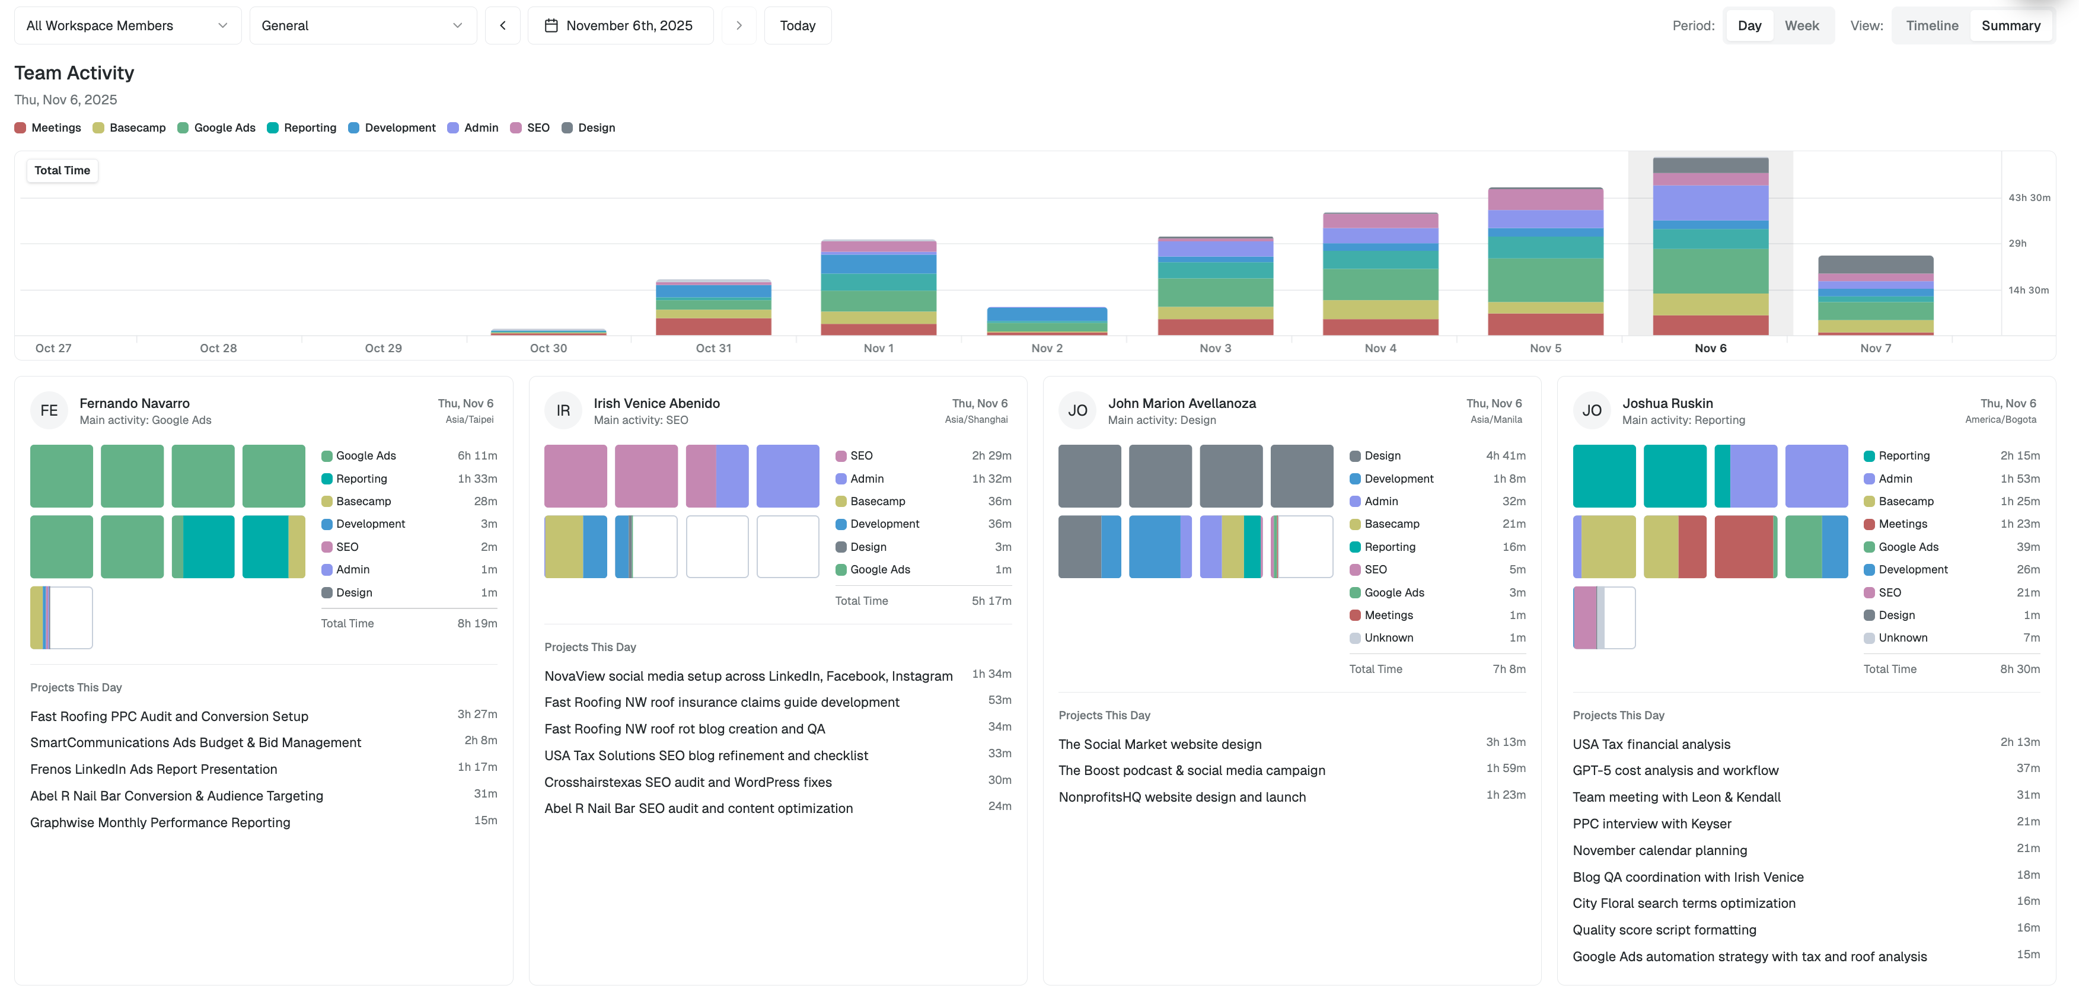Go to previous day with left chevron
2079x995 pixels.
tap(502, 26)
